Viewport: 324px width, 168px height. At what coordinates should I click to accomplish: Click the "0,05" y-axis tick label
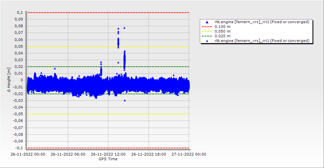pos(19,46)
